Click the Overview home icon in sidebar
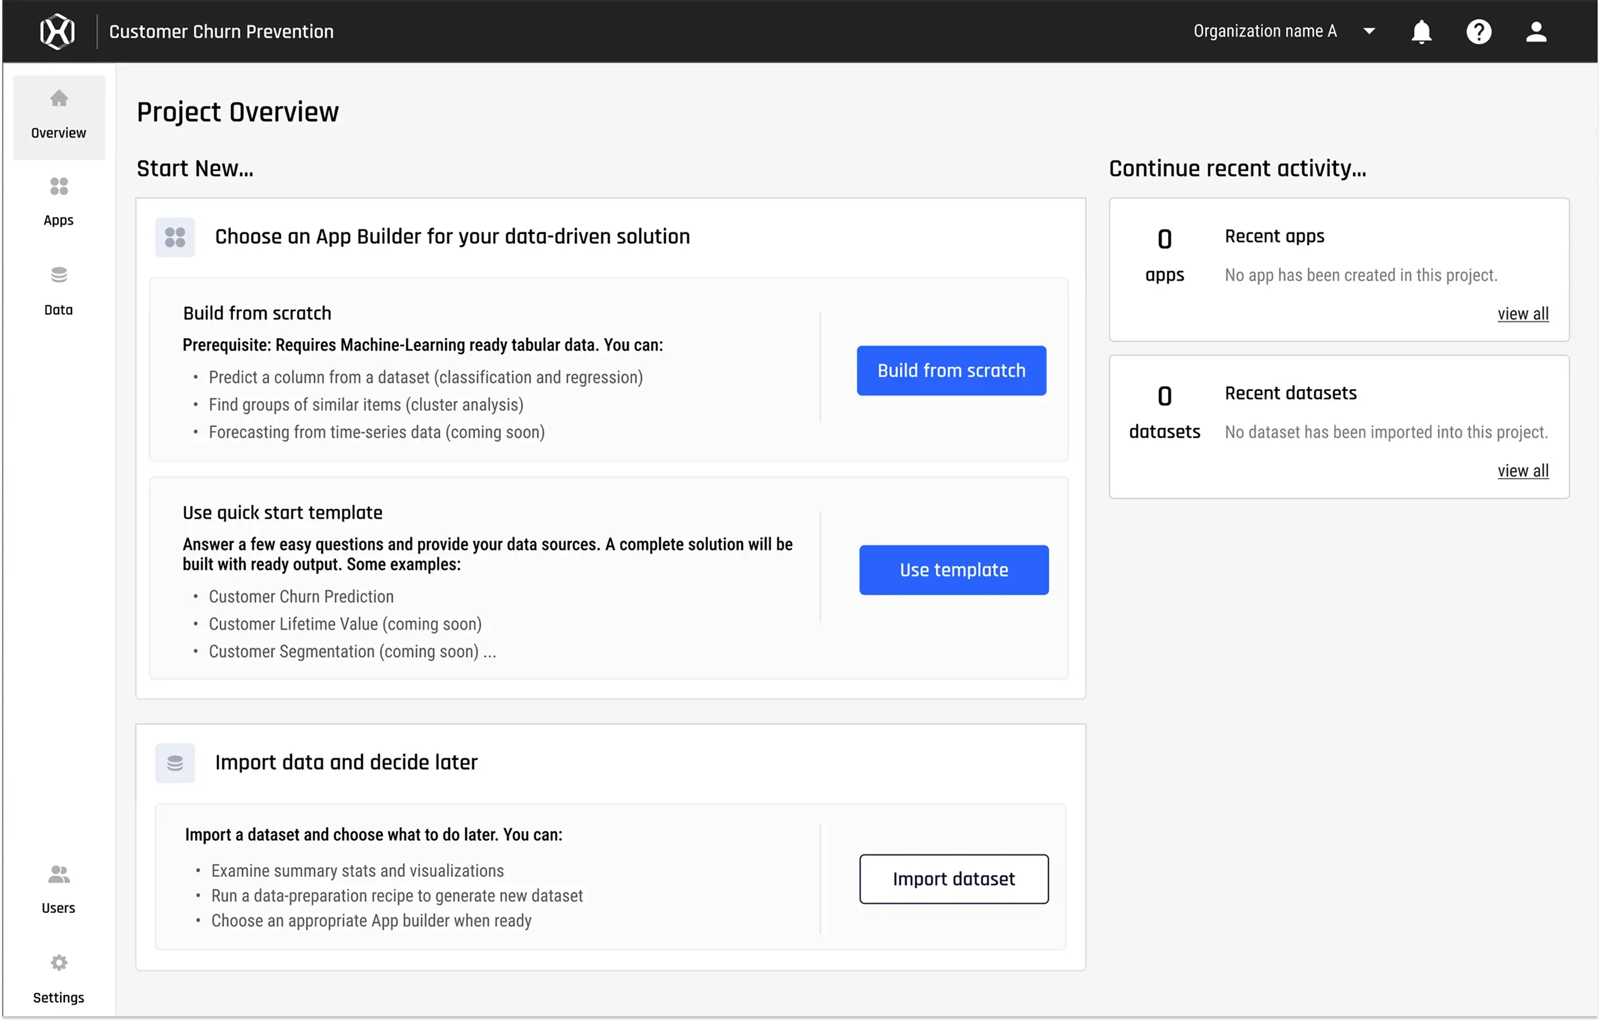1600x1021 pixels. coord(58,98)
